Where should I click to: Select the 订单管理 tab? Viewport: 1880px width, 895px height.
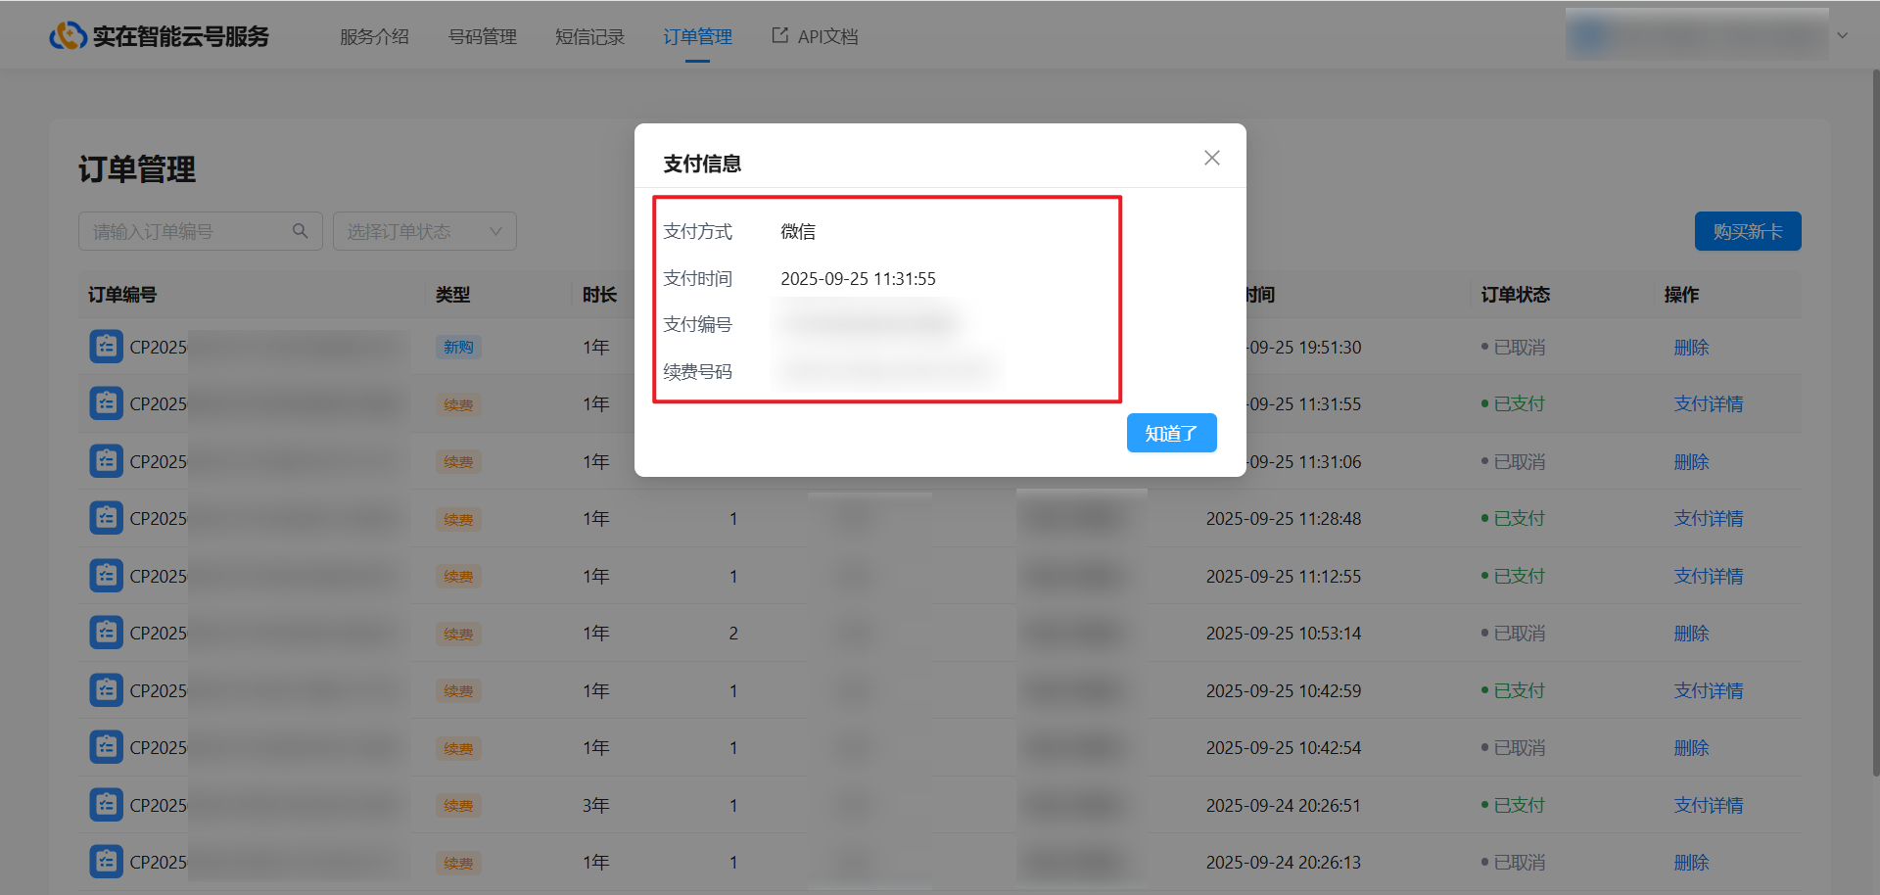697,36
